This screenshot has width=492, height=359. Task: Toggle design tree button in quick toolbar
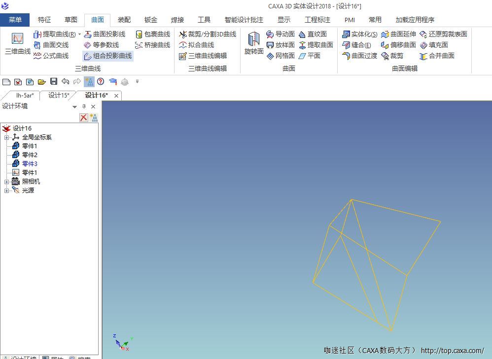[x=89, y=82]
